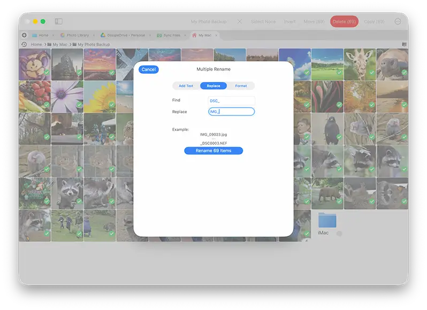The height and width of the screenshot is (310, 427).
Task: Click the Replace text field
Action: coord(231,112)
